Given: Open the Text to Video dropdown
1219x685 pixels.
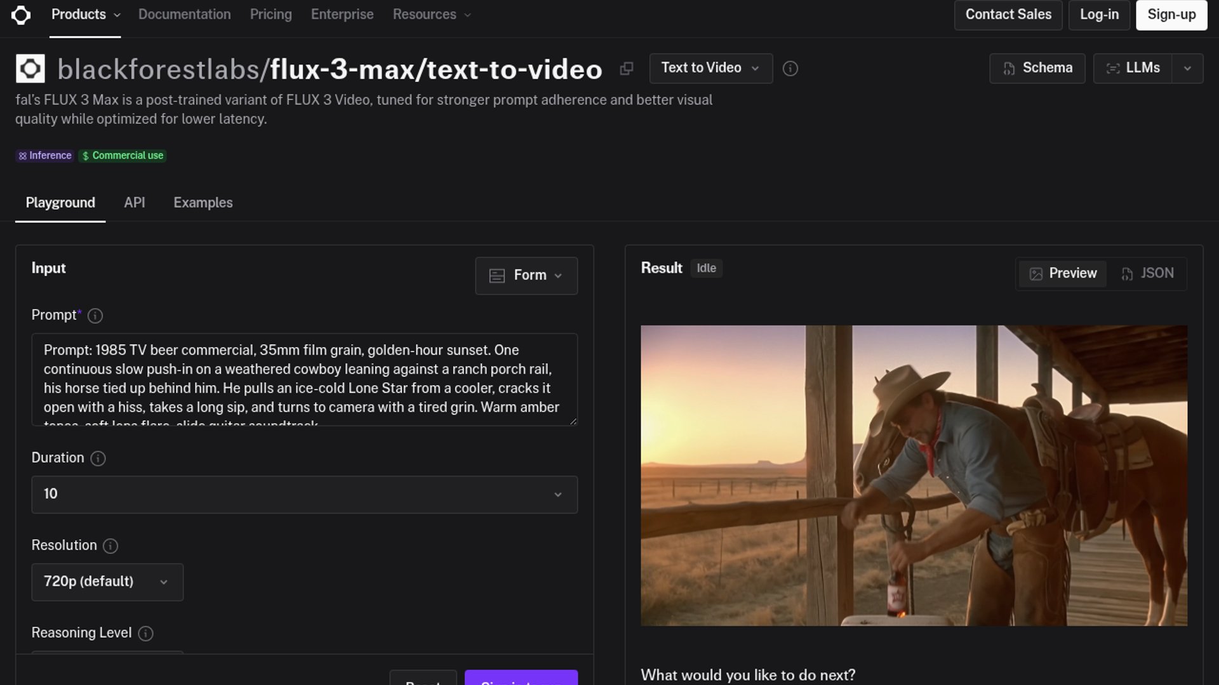Looking at the screenshot, I should point(710,68).
